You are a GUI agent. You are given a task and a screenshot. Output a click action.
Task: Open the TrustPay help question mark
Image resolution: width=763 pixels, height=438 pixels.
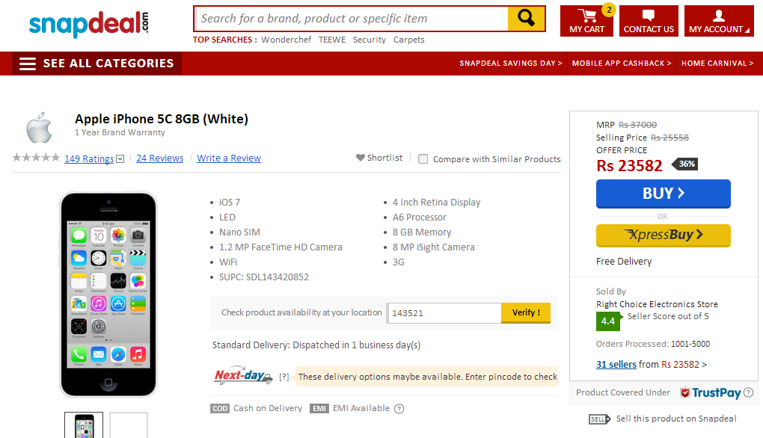[x=748, y=393]
